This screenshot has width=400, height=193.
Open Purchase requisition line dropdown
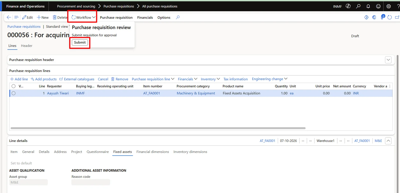153,79
